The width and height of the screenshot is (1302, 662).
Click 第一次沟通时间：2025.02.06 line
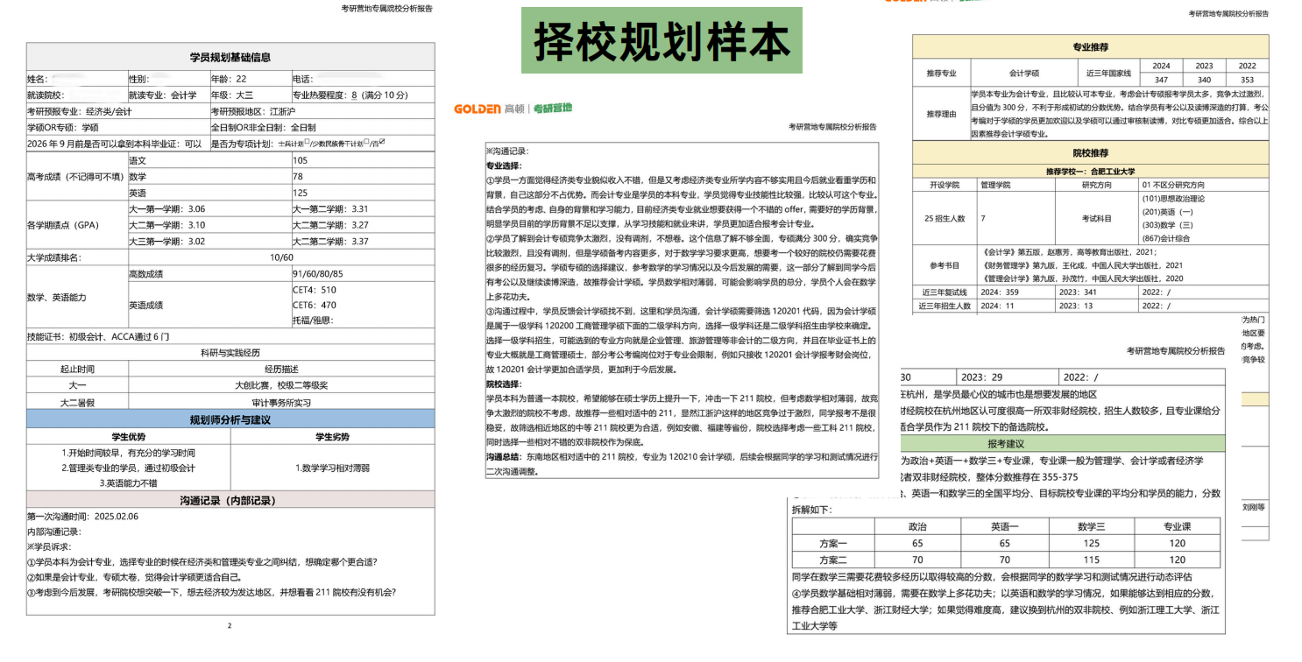(83, 517)
